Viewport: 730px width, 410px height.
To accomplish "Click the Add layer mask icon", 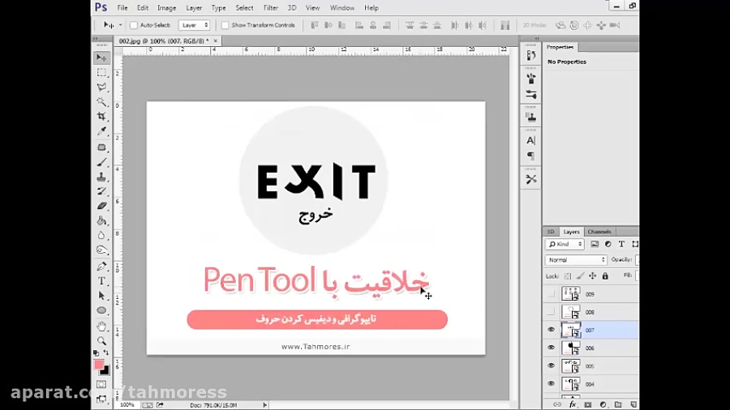I will tap(587, 405).
